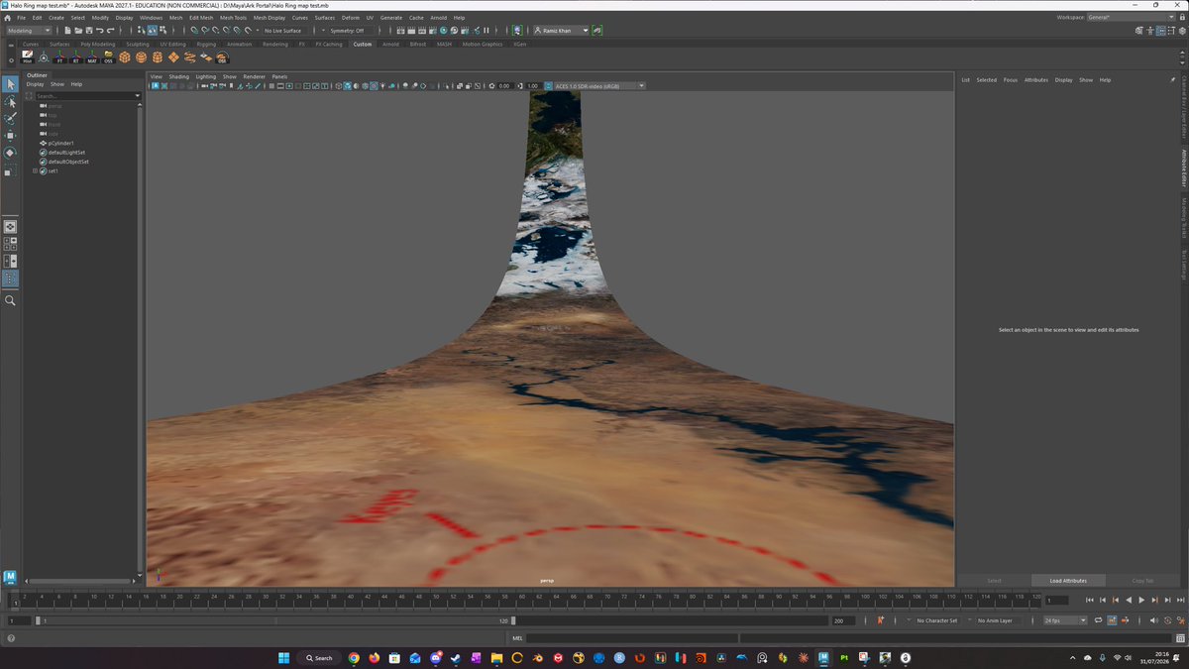
Task: Open the Outliner search filter dropdown arrow
Action: click(x=138, y=96)
